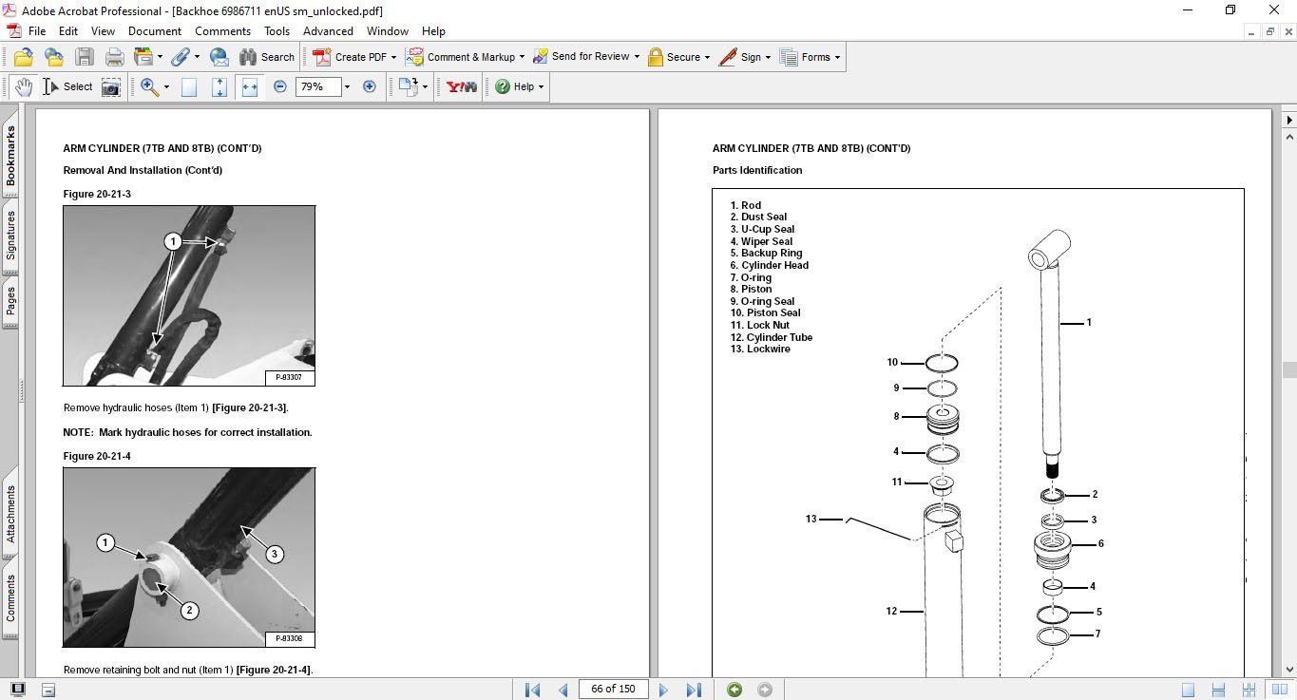This screenshot has width=1297, height=700.
Task: Click the Email globe-envelope icon
Action: point(219,57)
